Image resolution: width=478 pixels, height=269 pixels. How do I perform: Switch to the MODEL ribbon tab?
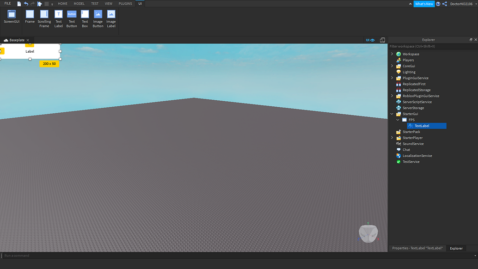pos(79,3)
